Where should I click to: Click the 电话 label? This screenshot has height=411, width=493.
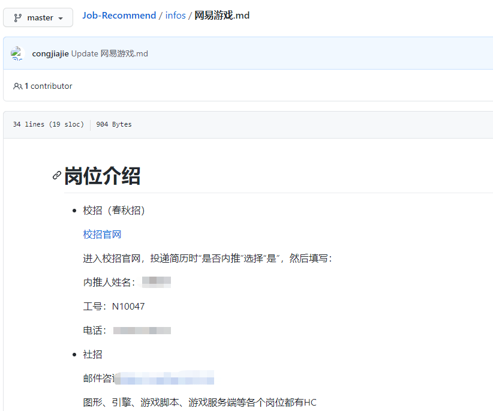click(95, 331)
